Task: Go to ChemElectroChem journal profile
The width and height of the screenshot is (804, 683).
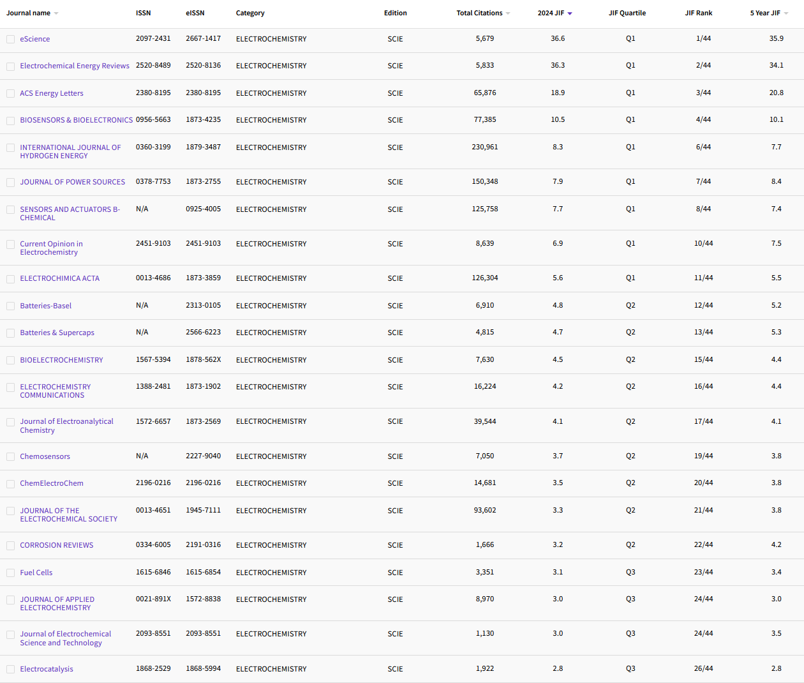Action: coord(52,483)
